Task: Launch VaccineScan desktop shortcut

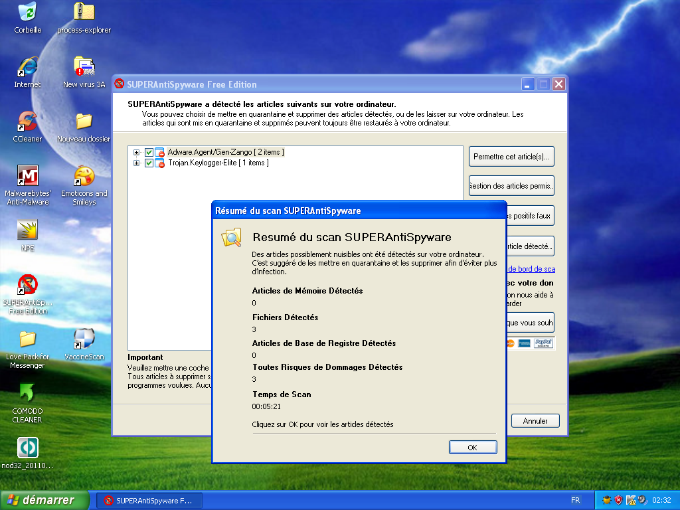Action: [84, 339]
